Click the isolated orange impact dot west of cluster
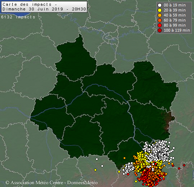 pyautogui.click(x=124, y=158)
